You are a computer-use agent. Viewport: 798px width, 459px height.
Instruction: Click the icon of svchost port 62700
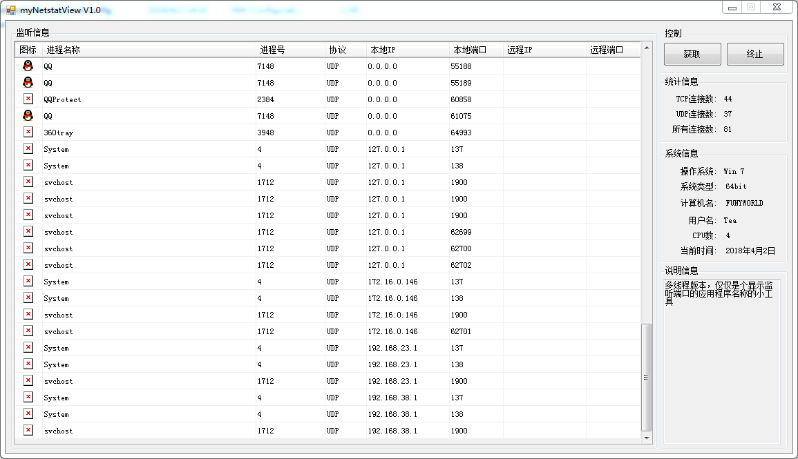point(28,248)
